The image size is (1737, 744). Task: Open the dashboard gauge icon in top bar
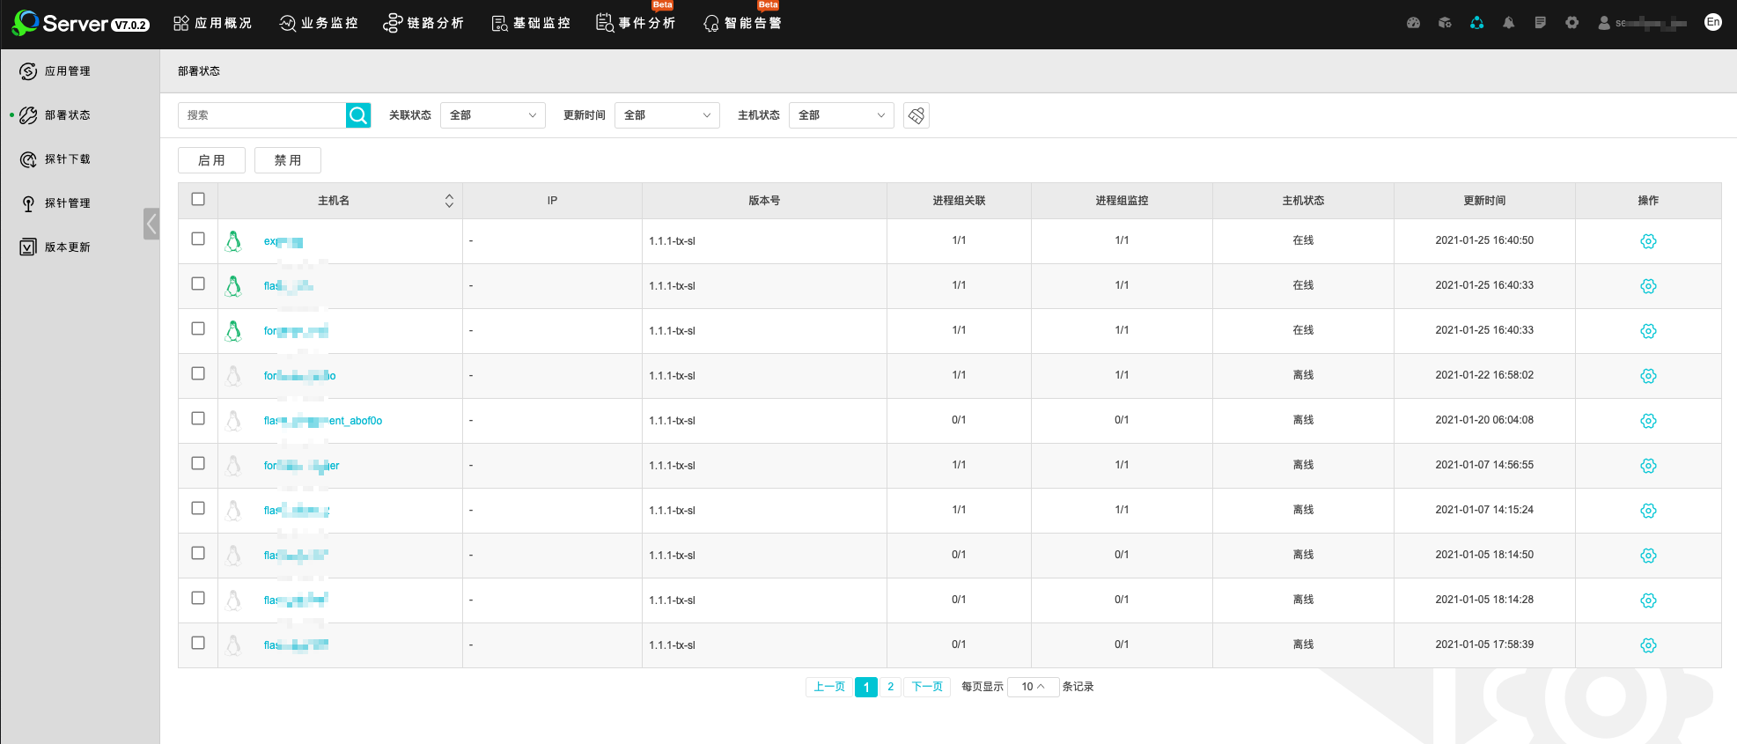1413,23
